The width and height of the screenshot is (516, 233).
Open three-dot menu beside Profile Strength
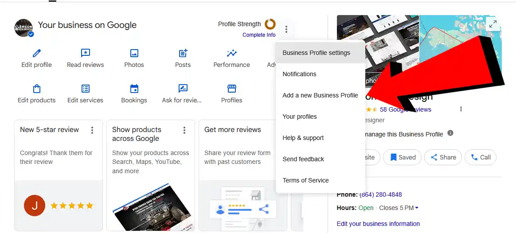(x=286, y=29)
